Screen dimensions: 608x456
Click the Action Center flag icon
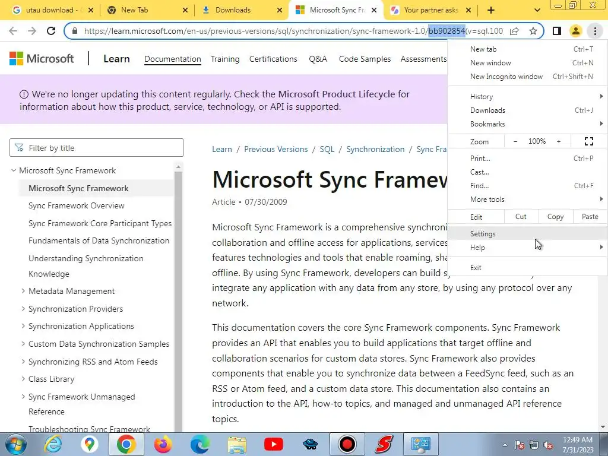tap(520, 445)
